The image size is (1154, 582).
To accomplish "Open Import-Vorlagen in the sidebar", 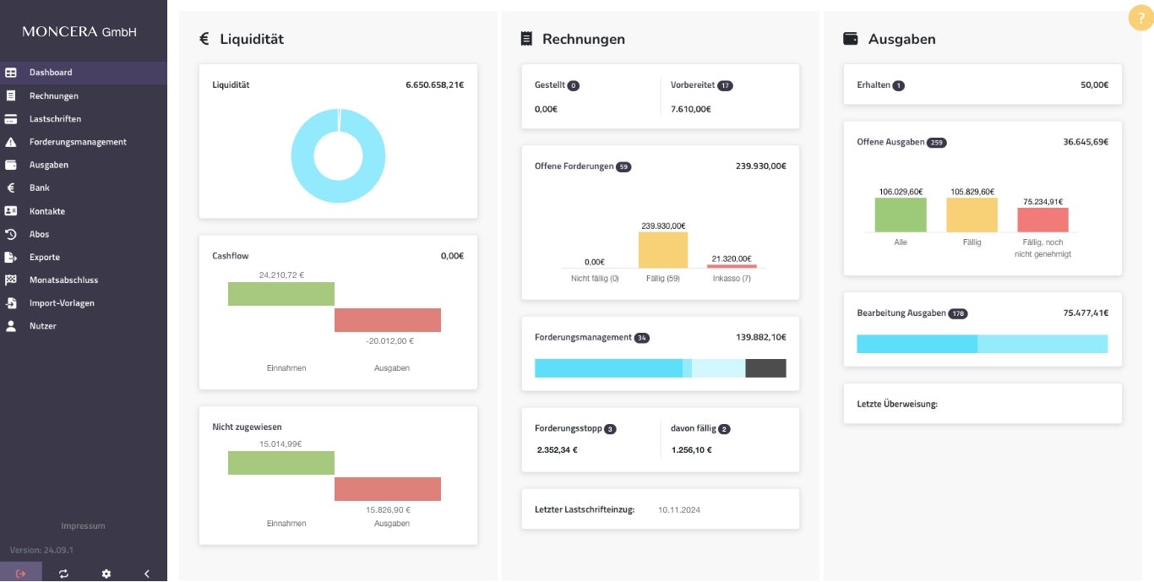I will coord(84,302).
